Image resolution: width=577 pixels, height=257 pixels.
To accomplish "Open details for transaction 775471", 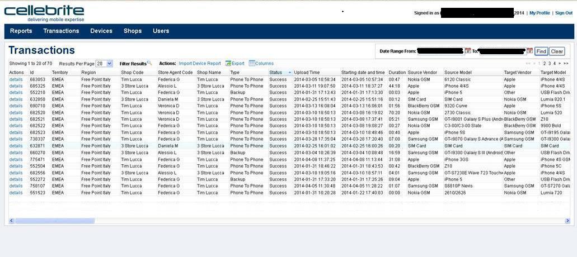I will pos(16,159).
